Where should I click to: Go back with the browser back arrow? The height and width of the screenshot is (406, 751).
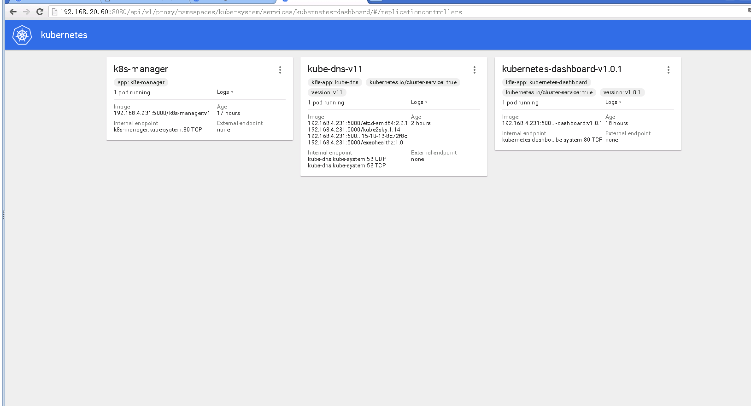[13, 12]
